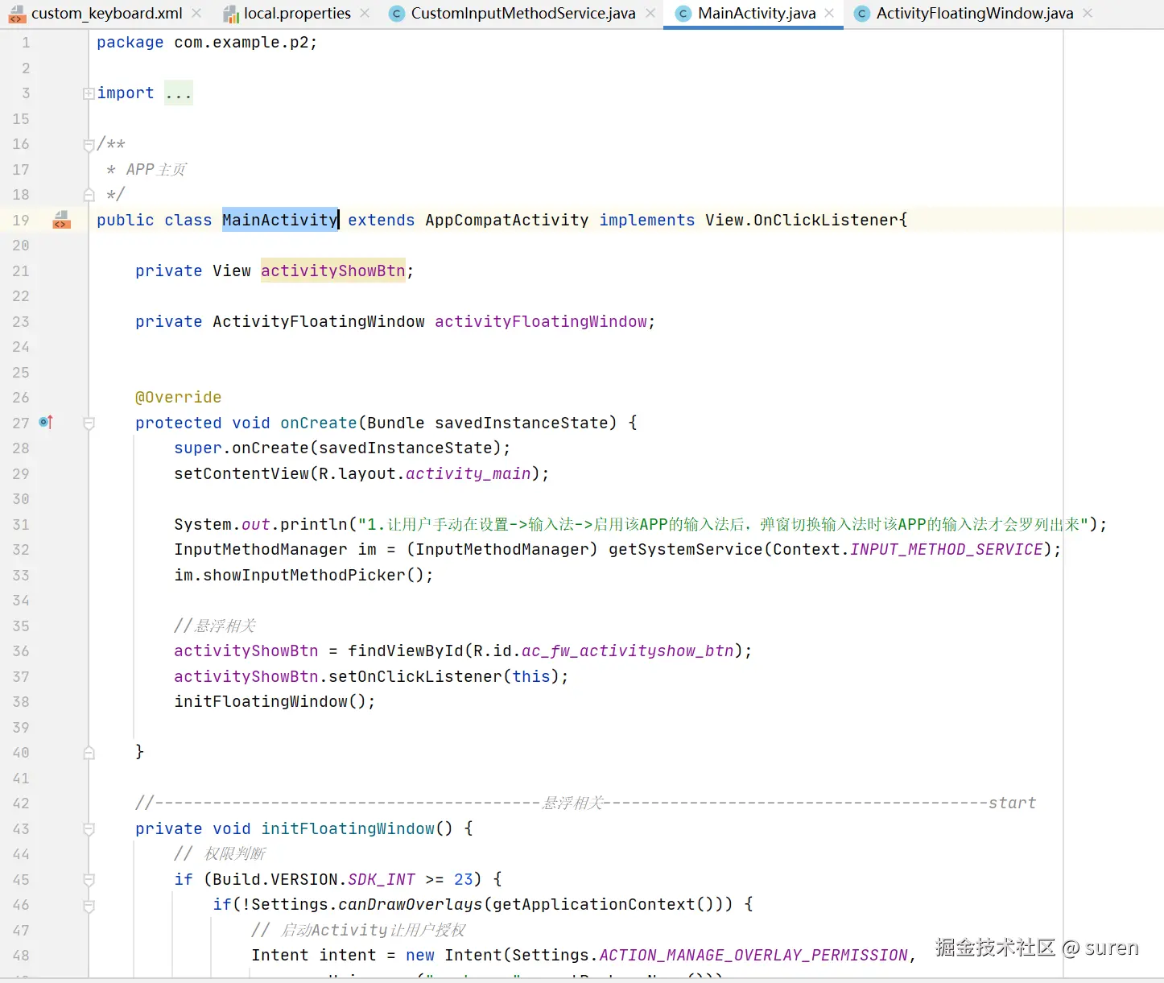Click the '启动Activity让用户授权' comment on line 47

[x=358, y=930]
